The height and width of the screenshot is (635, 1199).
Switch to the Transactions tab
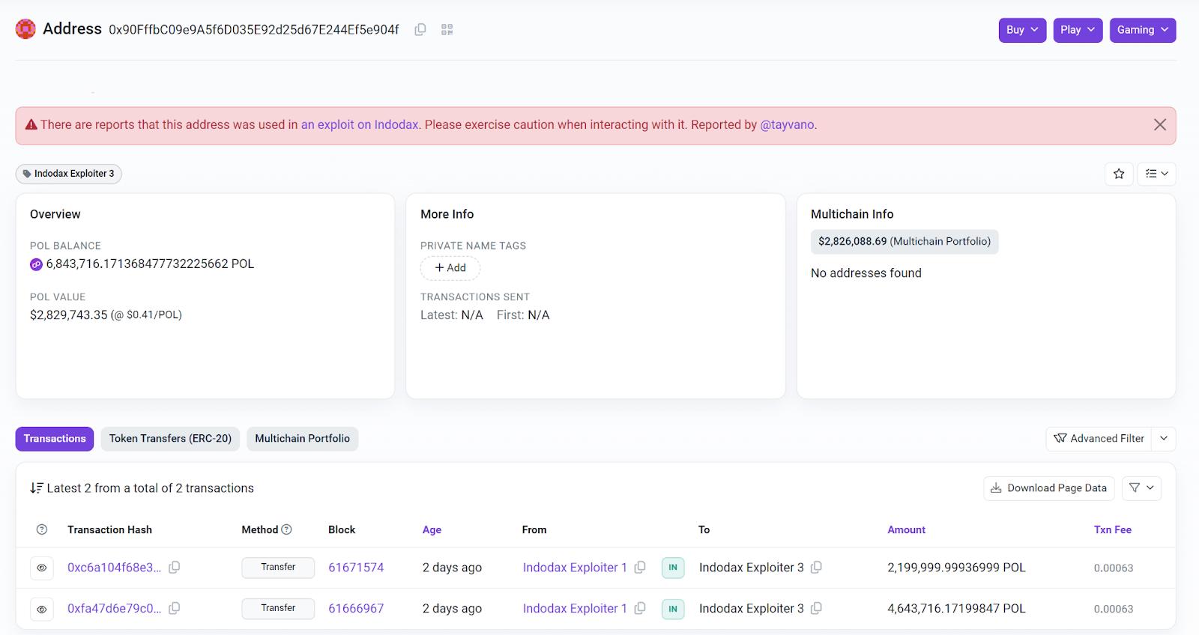(55, 439)
